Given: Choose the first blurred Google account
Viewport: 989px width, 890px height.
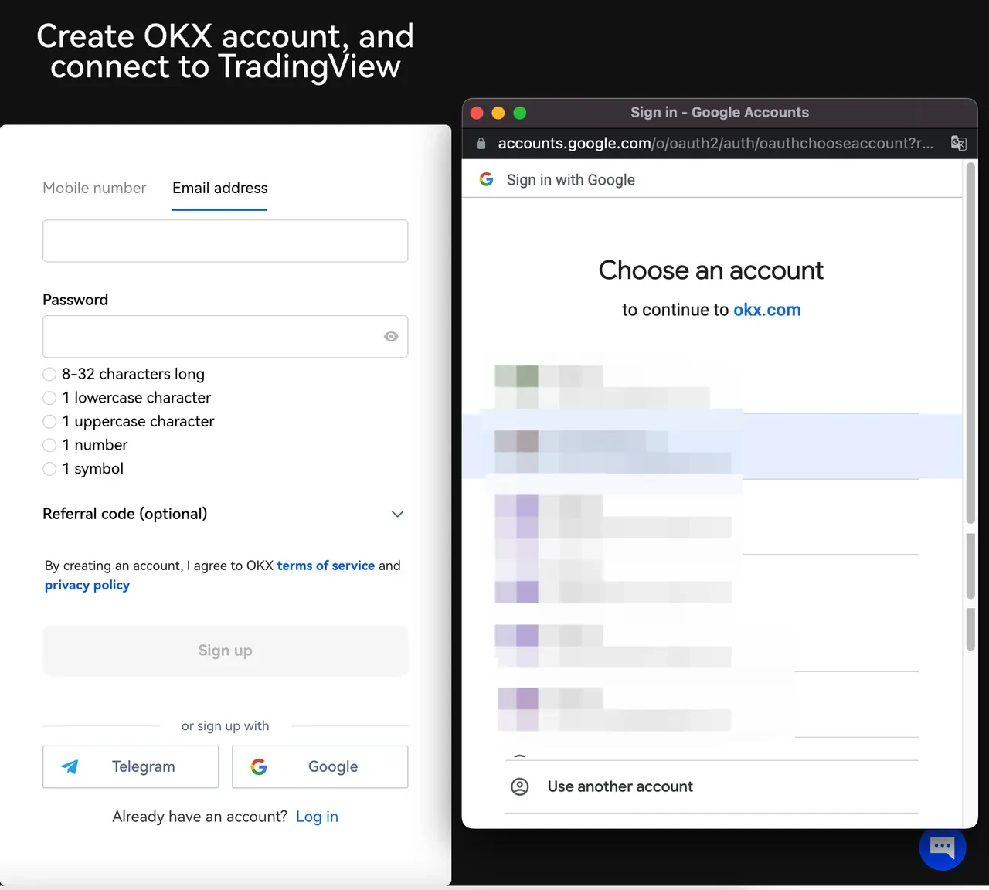Looking at the screenshot, I should pyautogui.click(x=712, y=386).
